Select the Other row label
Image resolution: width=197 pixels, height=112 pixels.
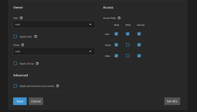(108, 56)
